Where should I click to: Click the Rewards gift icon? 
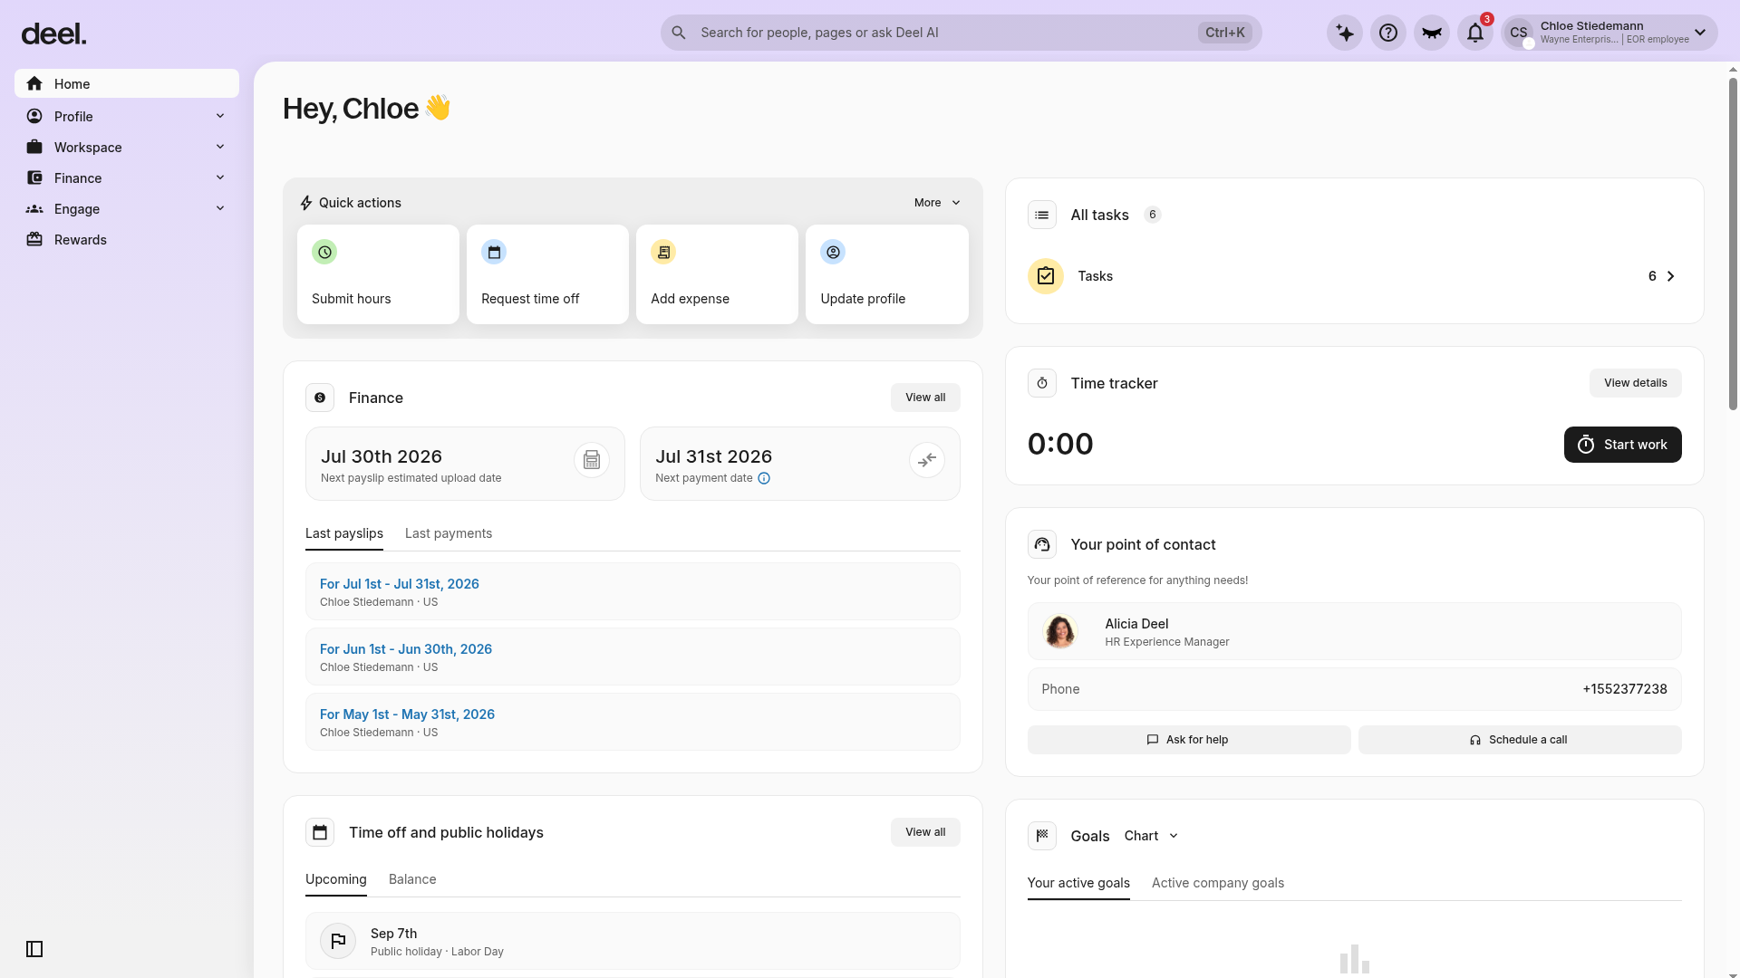click(34, 239)
